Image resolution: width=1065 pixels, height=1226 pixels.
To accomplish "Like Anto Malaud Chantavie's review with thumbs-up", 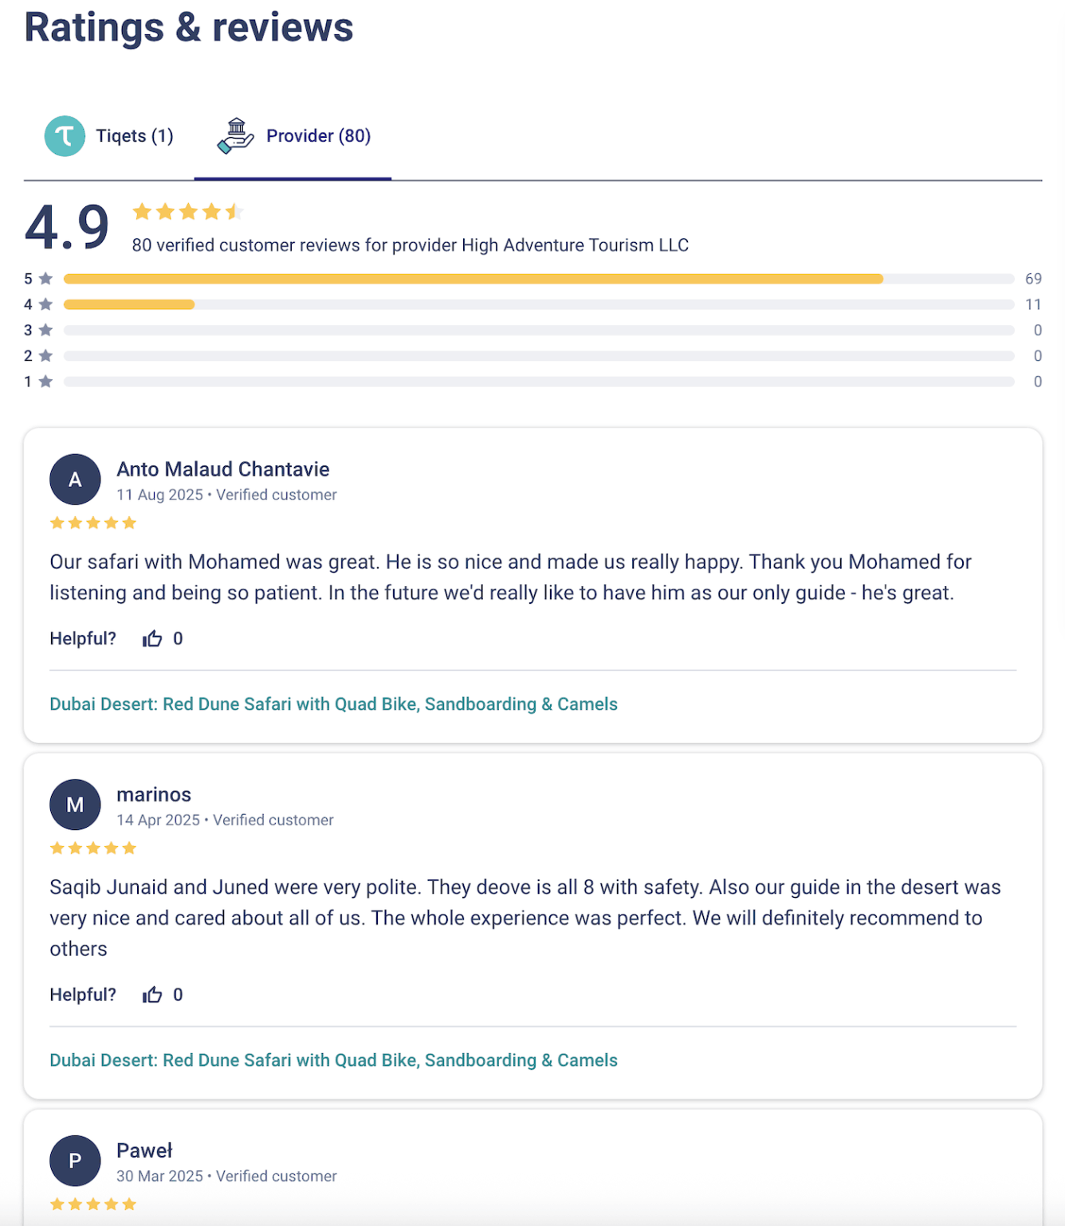I will pyautogui.click(x=152, y=639).
